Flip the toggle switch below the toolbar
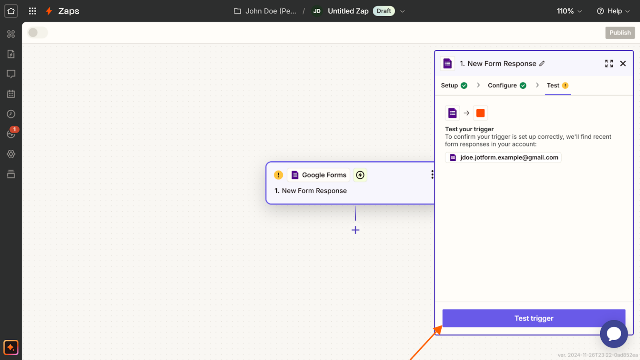640x360 pixels. [37, 32]
